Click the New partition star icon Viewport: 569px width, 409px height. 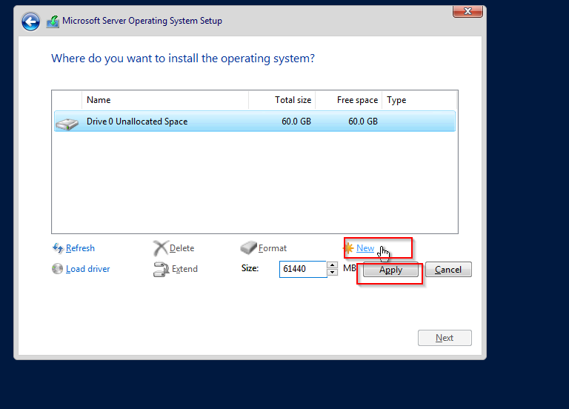[348, 248]
